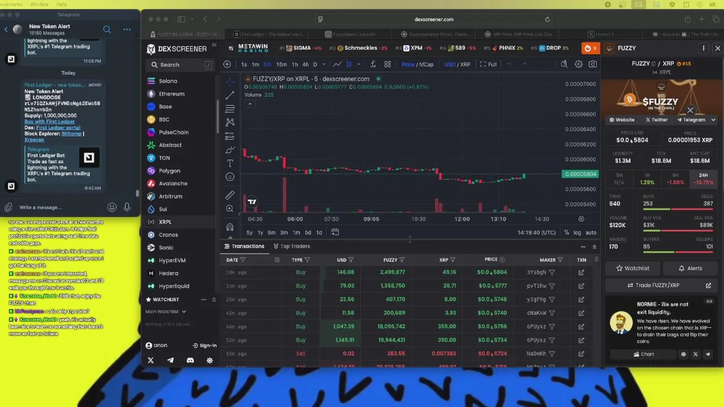Switch to the Top Traders tab
This screenshot has height=407, width=724.
291,246
